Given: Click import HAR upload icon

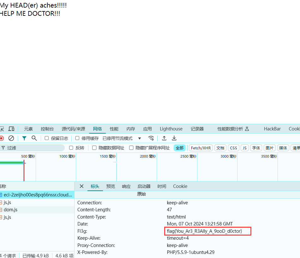Looking at the screenshot, I should tap(164, 138).
